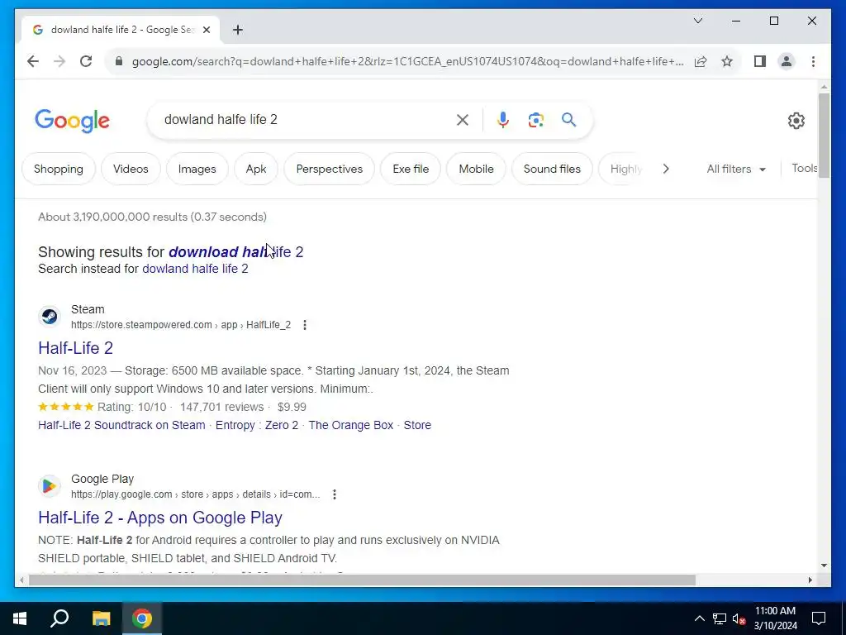Close the Google Search tab
846x635 pixels.
[206, 30]
